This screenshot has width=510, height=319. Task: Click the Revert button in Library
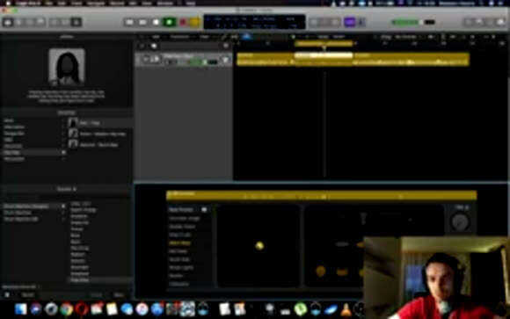(27, 295)
